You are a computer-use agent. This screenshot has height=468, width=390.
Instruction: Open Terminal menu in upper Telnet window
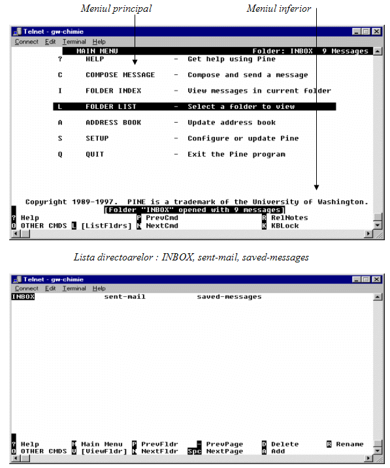click(74, 42)
